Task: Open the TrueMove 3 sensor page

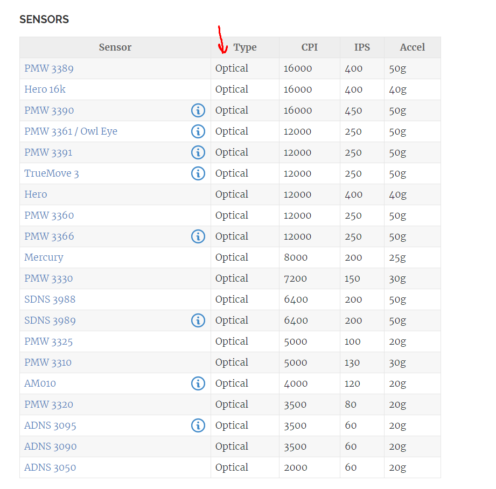Action: pos(52,173)
